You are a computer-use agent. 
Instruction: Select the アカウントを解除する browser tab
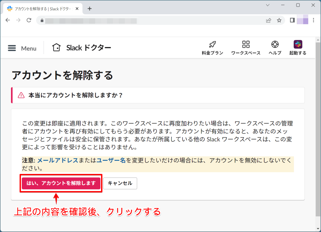(43, 9)
